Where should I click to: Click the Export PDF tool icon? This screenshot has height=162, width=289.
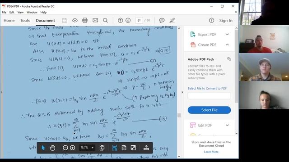pos(193,34)
